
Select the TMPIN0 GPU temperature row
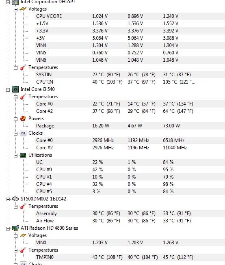click(x=130, y=257)
